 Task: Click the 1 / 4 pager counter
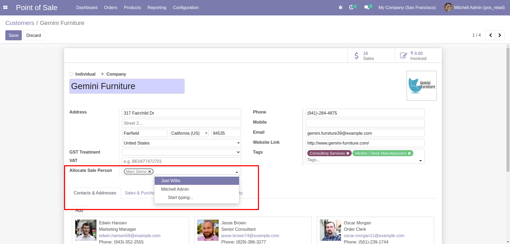[x=477, y=35]
